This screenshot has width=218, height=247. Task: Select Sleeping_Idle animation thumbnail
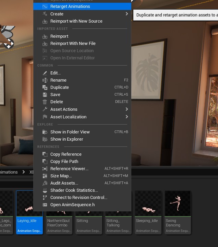pyautogui.click(x=148, y=212)
